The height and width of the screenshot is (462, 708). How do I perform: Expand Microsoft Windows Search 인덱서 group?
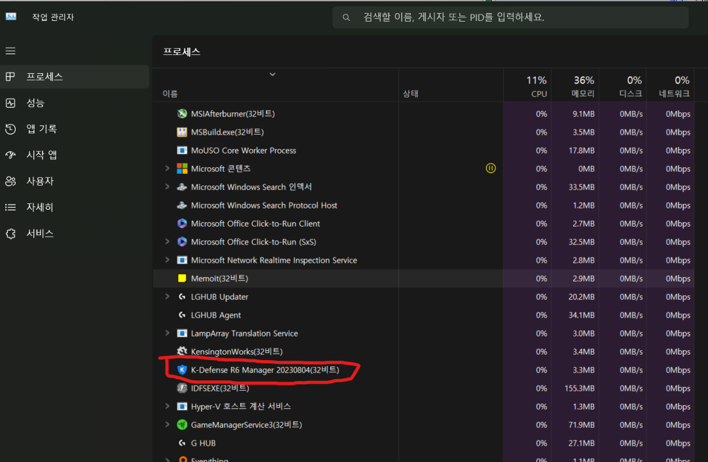coord(167,187)
